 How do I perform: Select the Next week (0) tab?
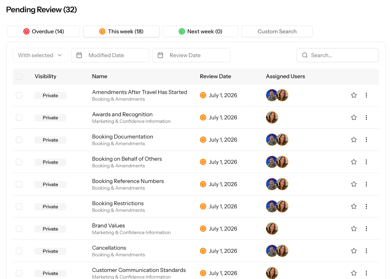click(x=200, y=32)
